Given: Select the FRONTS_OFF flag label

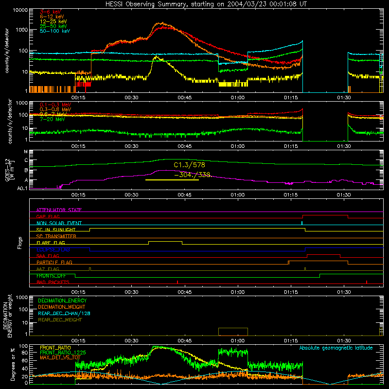Looking at the screenshot, I should (x=51, y=276).
